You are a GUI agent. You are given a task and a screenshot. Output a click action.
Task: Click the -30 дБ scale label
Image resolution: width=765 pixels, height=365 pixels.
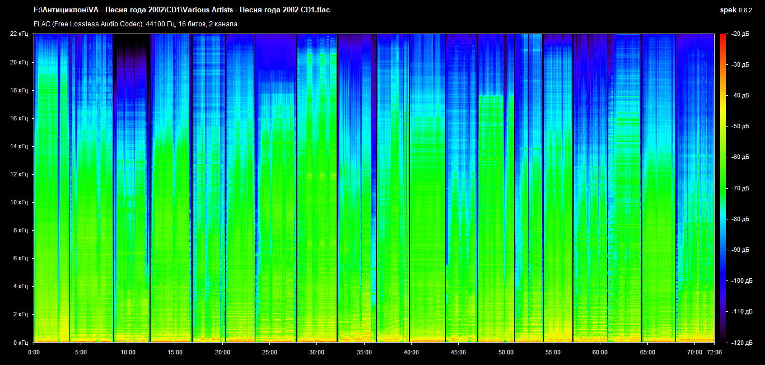click(x=739, y=65)
